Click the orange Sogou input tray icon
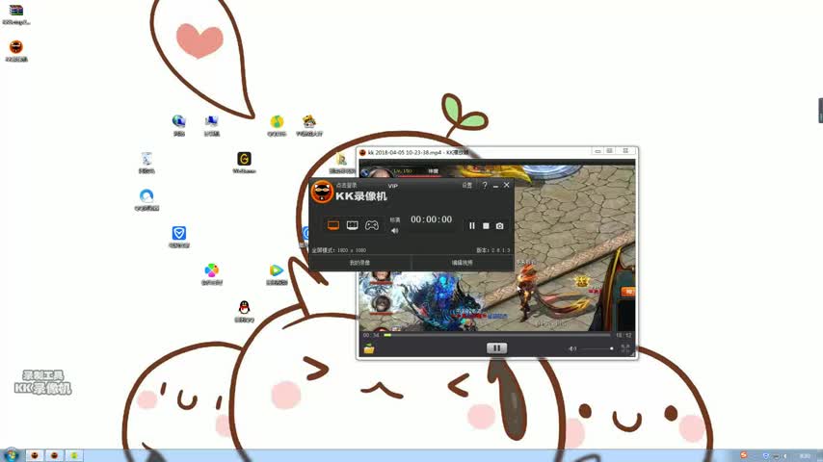The height and width of the screenshot is (462, 823). pyautogui.click(x=743, y=455)
